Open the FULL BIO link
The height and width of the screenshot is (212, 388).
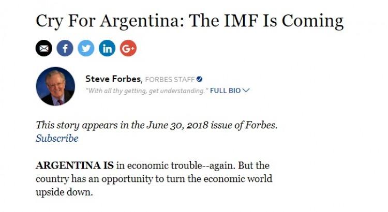pyautogui.click(x=225, y=91)
